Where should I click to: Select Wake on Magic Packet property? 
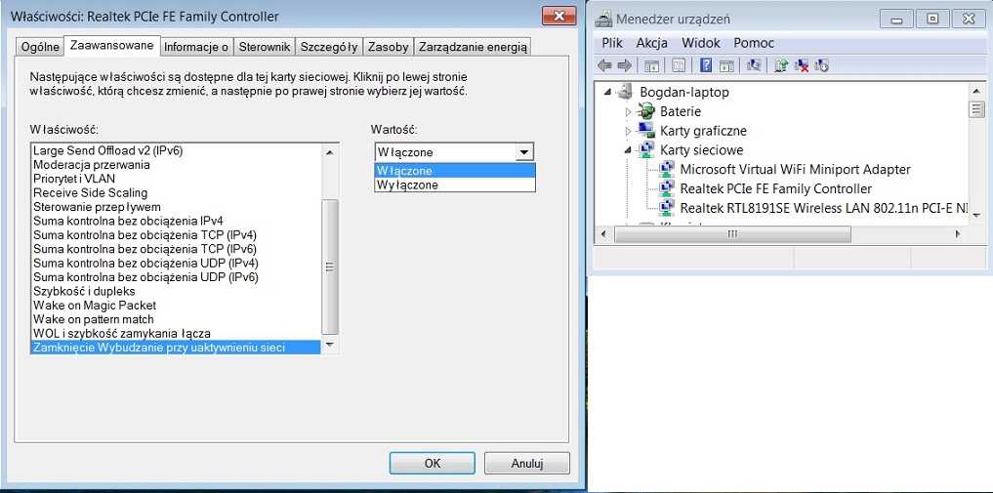point(176,305)
